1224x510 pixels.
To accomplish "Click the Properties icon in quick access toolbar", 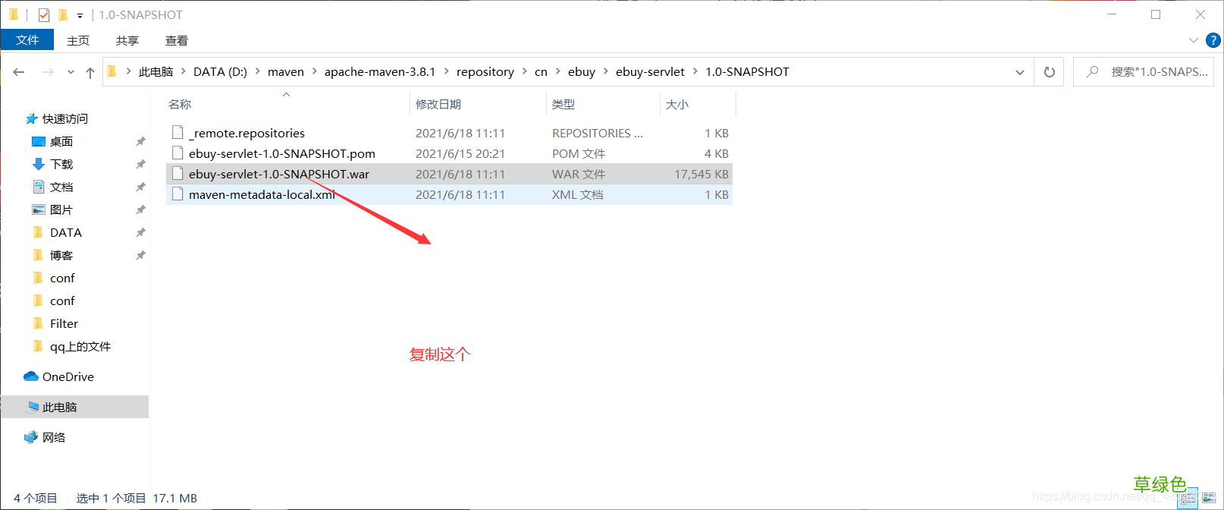I will (x=44, y=14).
